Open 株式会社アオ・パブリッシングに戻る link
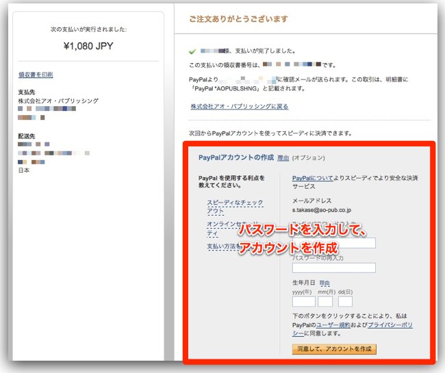Image resolution: width=445 pixels, height=373 pixels. tap(239, 106)
